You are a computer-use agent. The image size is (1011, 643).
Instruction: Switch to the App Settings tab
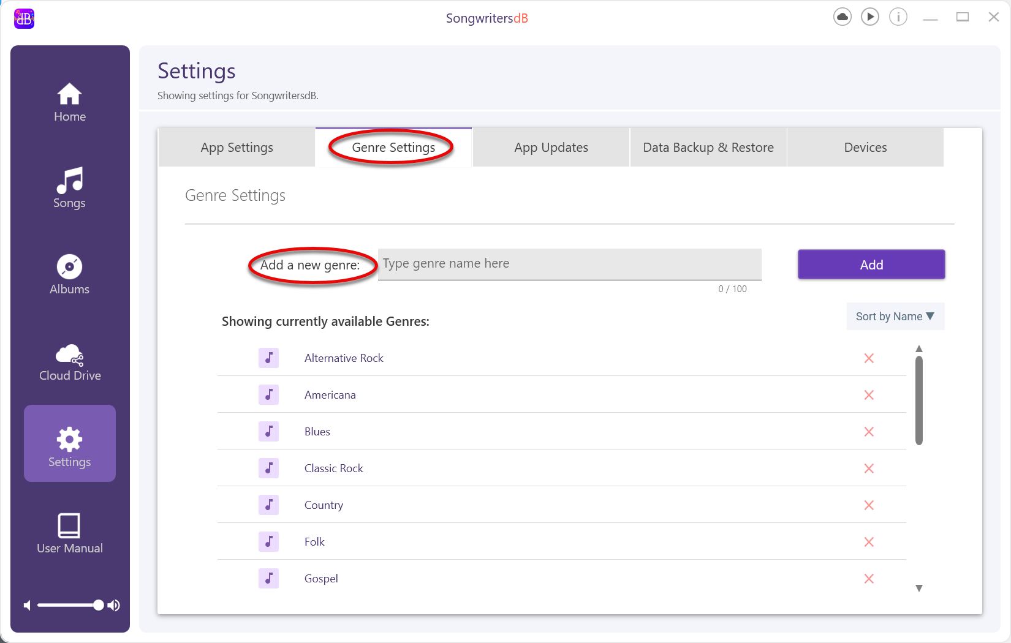[237, 148]
